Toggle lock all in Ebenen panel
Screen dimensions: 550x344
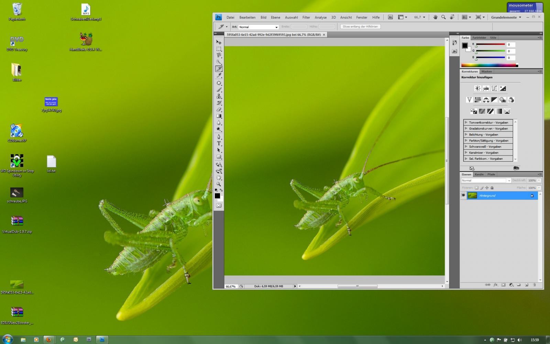click(492, 188)
